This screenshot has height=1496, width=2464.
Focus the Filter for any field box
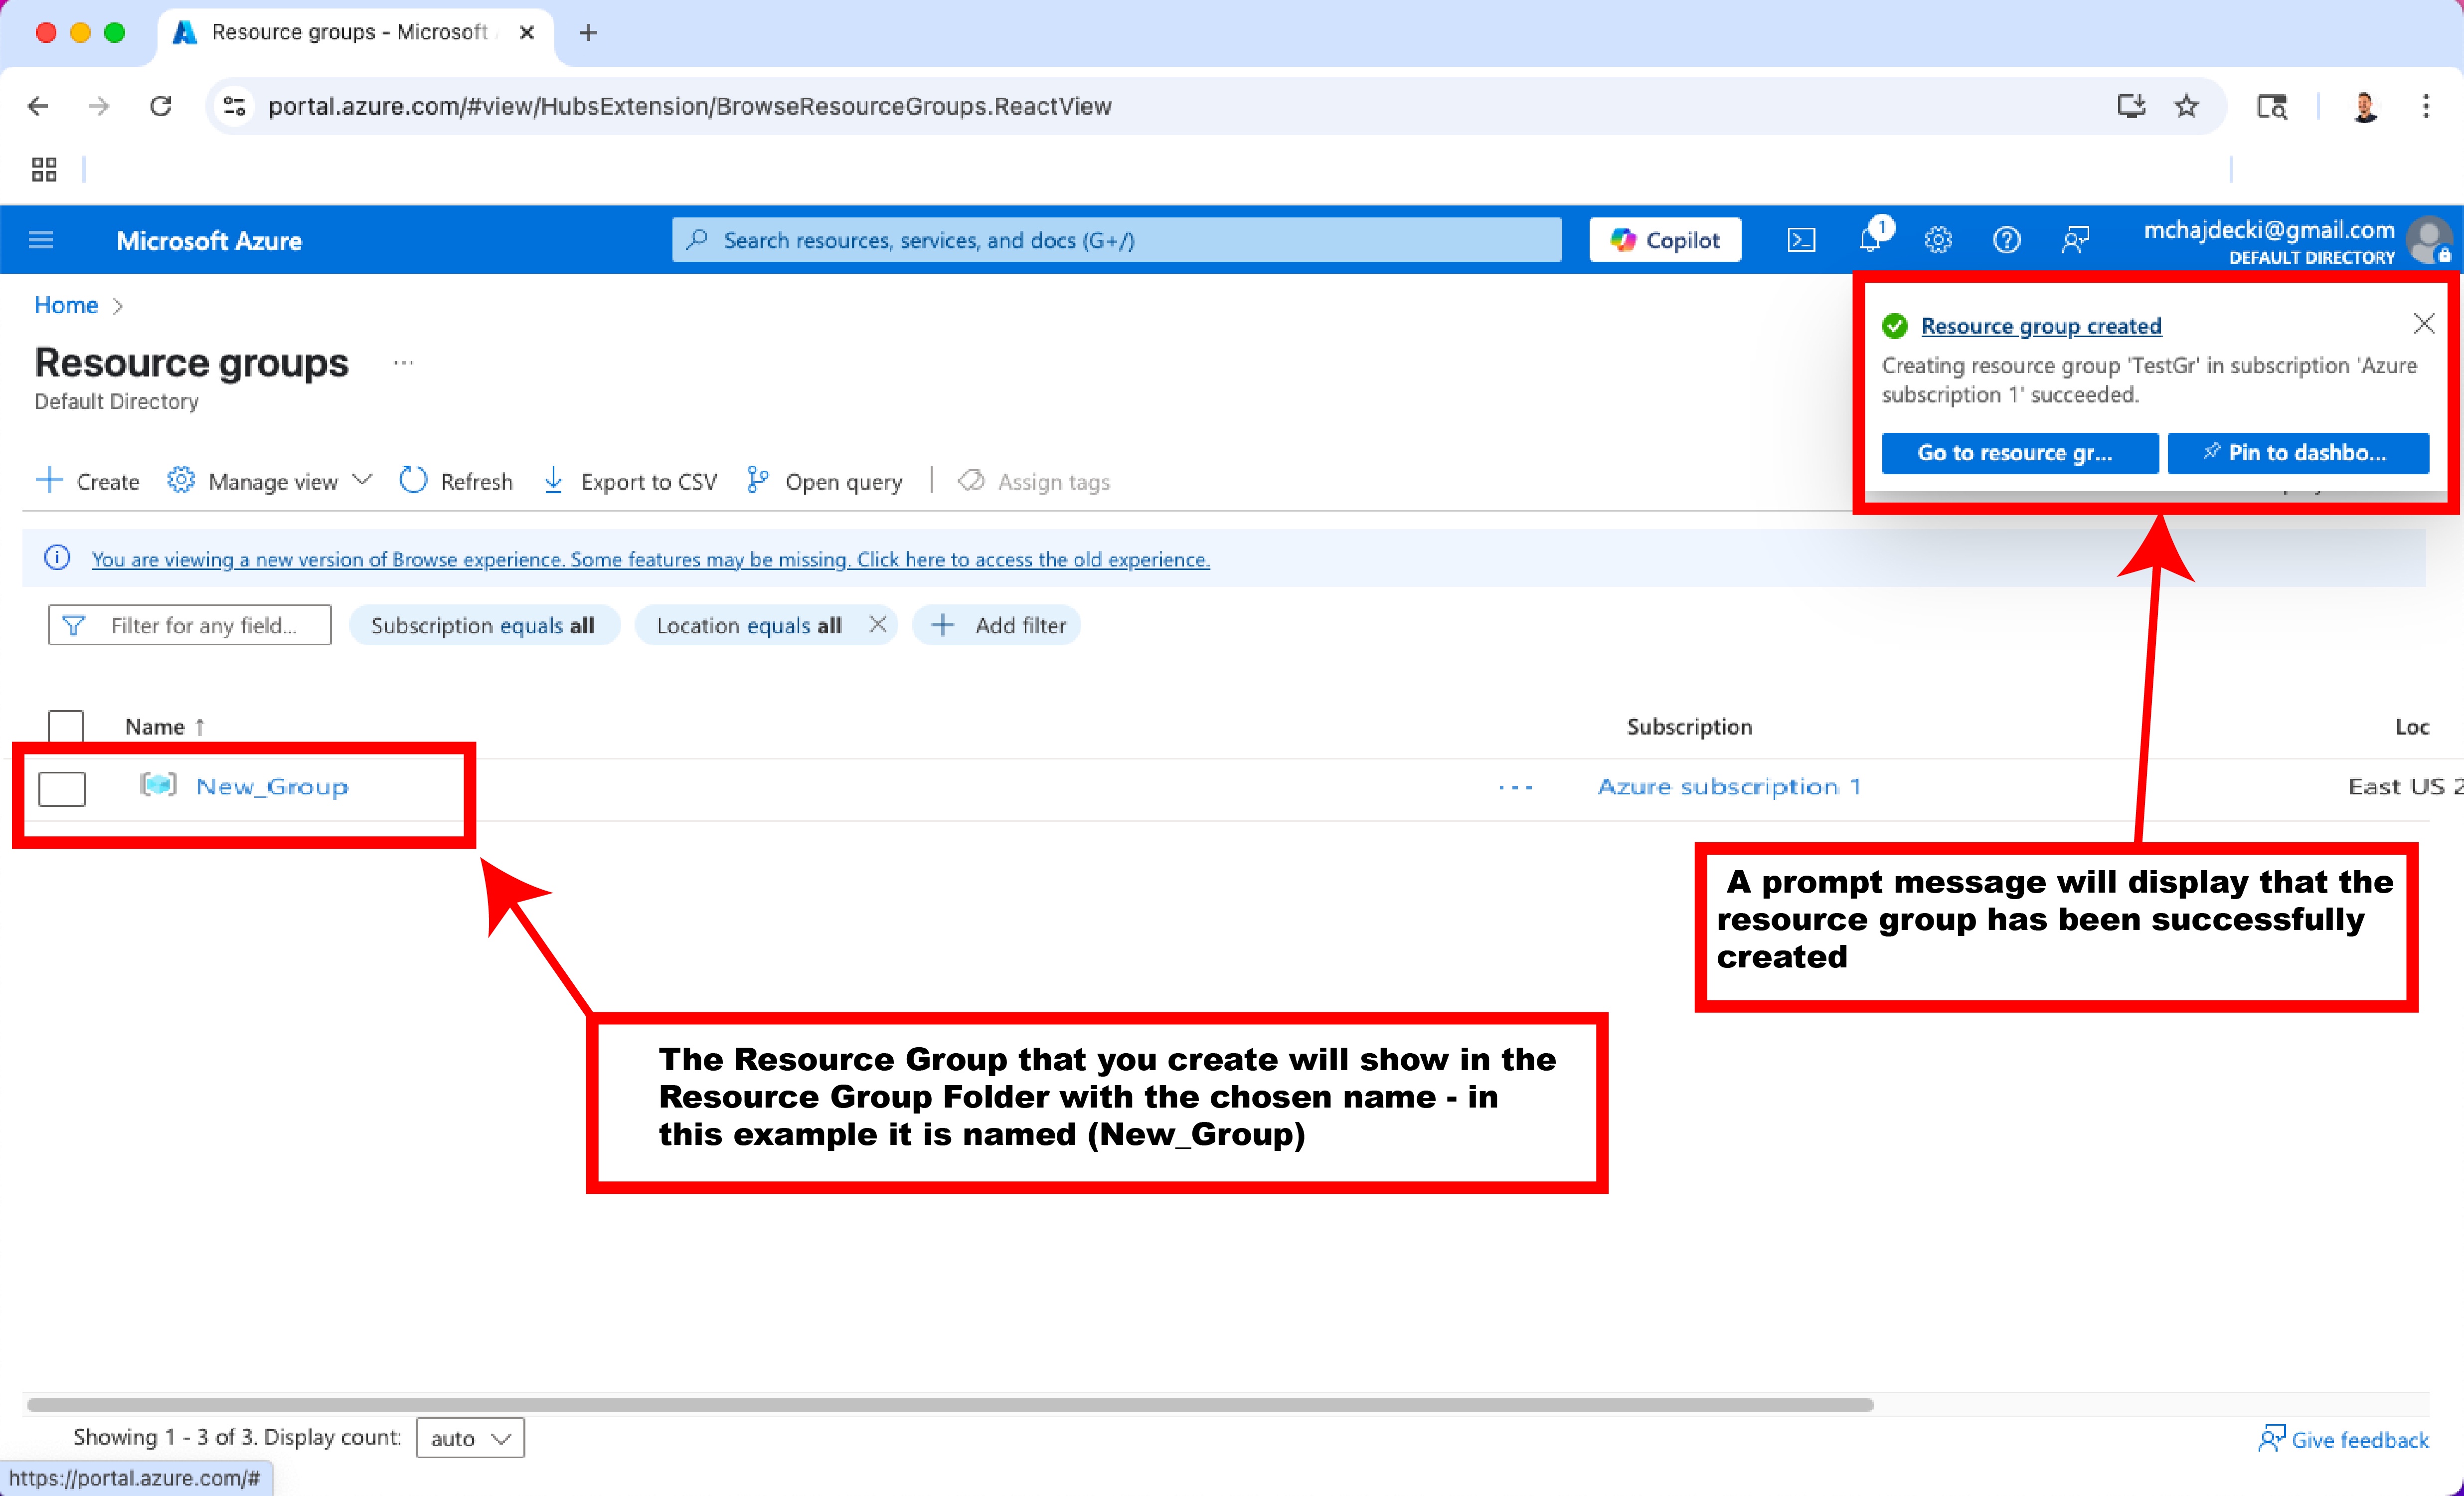190,625
